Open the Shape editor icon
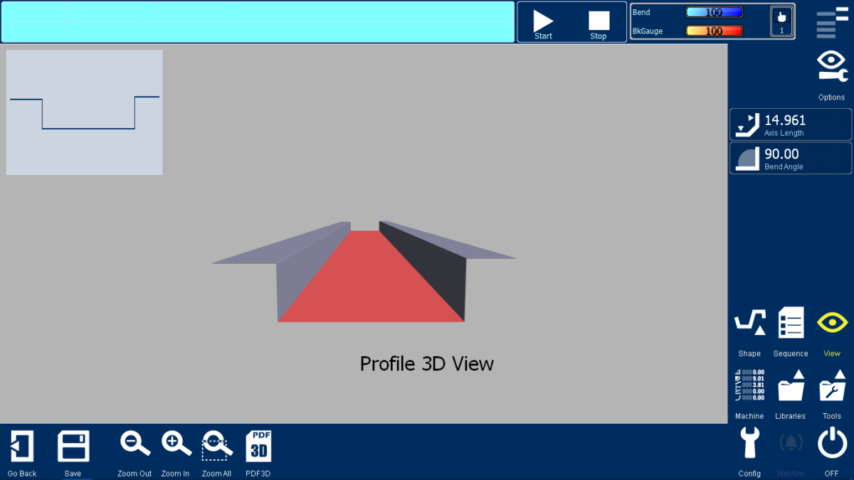 [749, 324]
